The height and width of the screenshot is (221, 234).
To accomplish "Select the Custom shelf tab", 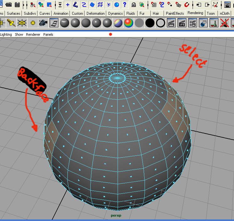I will pos(77,13).
